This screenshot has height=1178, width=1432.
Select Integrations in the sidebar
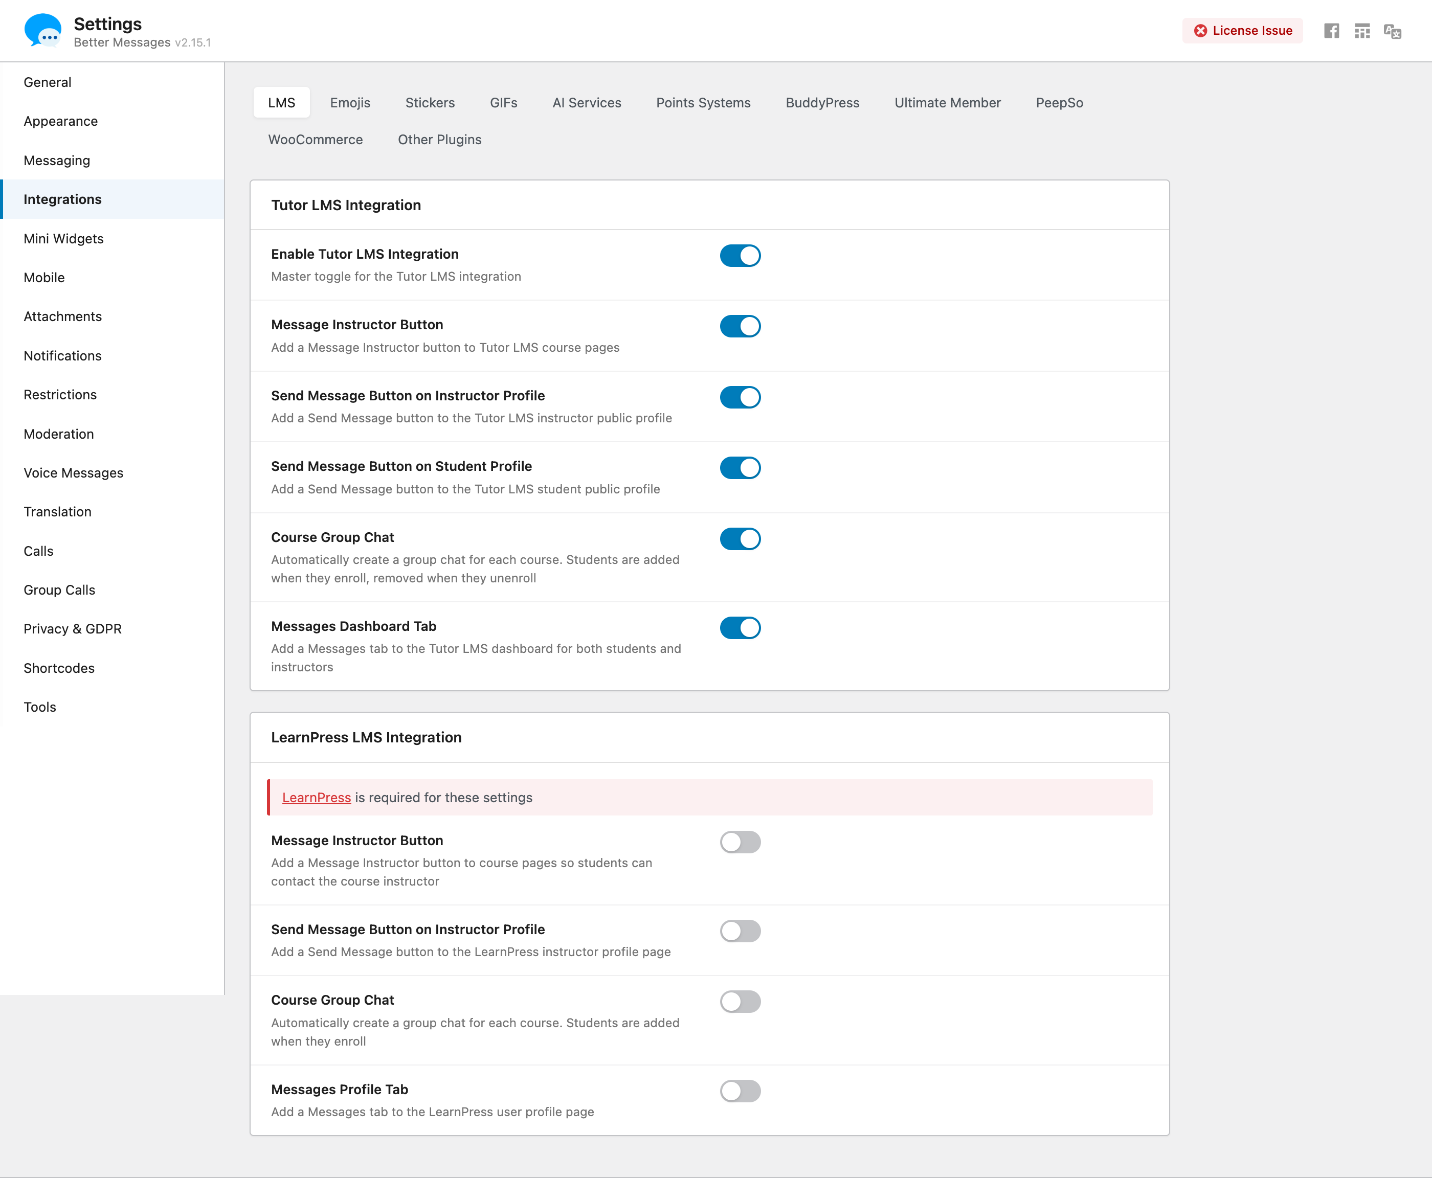click(x=112, y=199)
